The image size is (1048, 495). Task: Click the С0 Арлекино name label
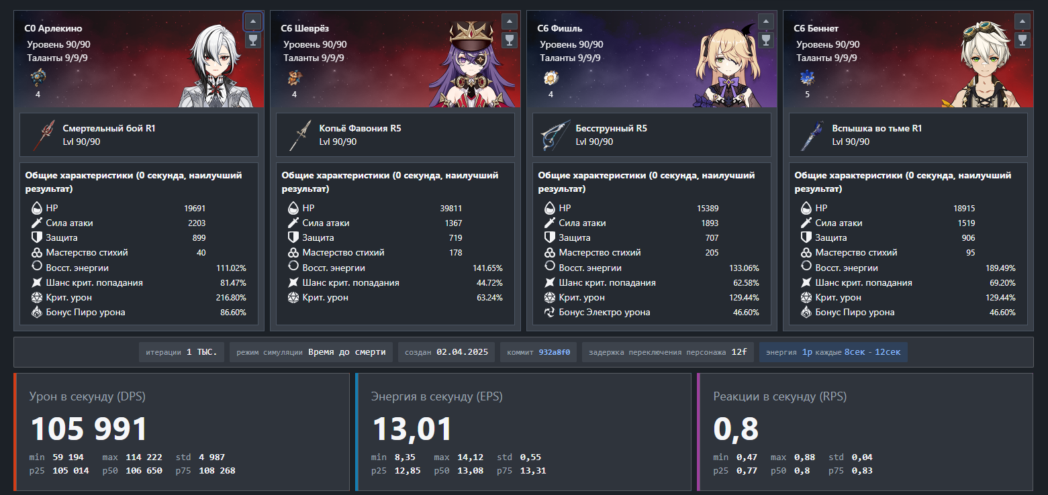53,28
